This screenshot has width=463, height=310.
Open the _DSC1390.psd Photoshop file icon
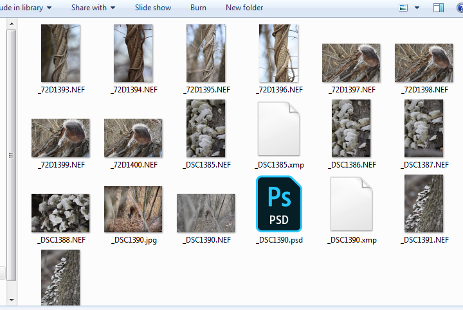pyautogui.click(x=278, y=203)
